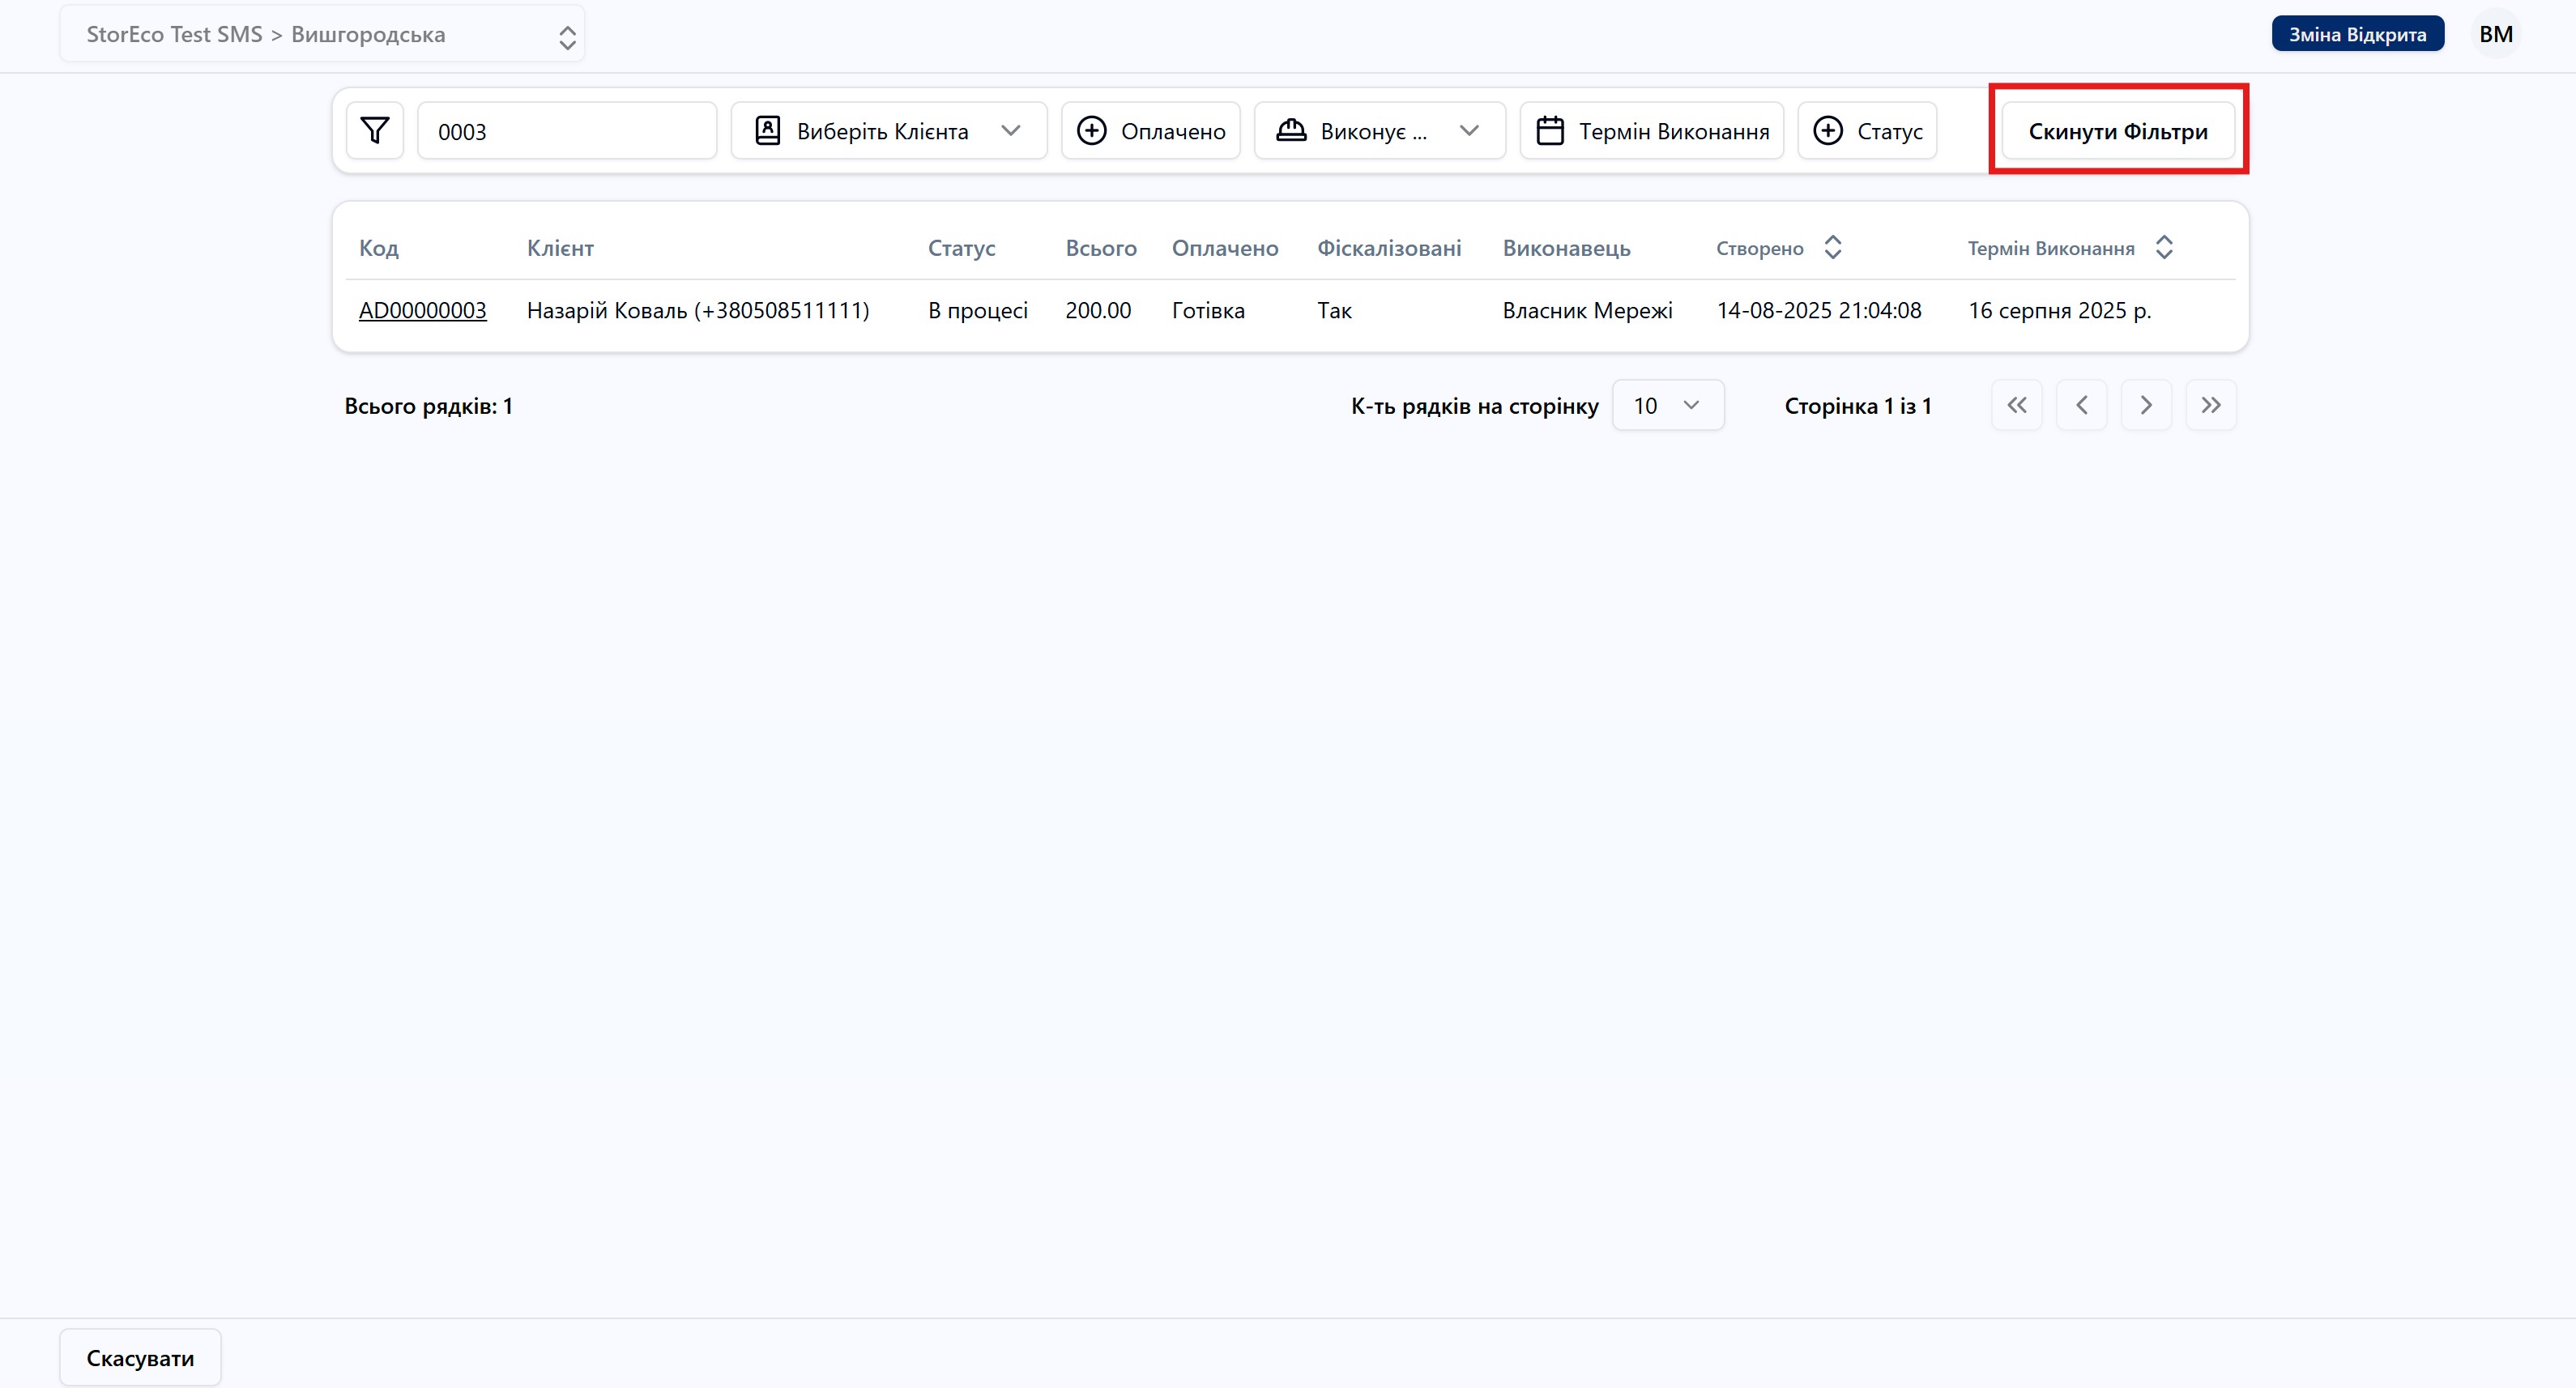Expand the Виберіть Клієнта dropdown

(888, 131)
